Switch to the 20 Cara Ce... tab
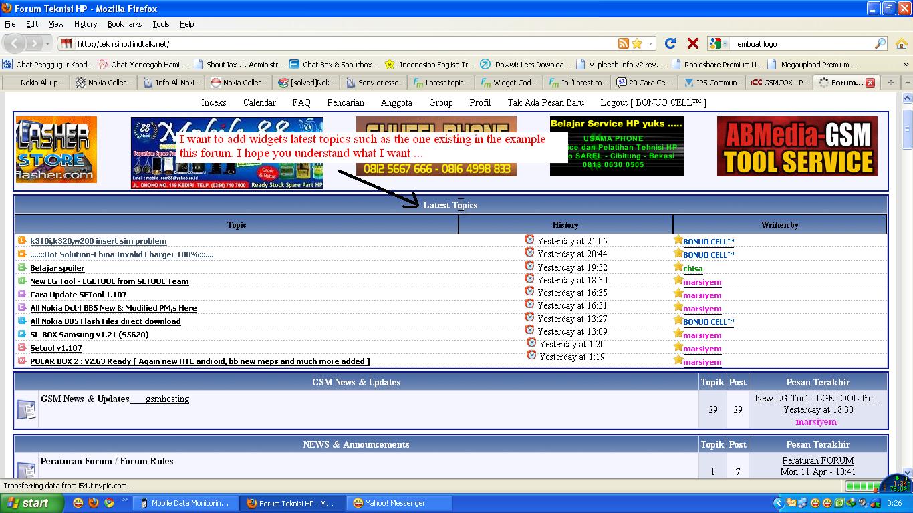 [x=644, y=83]
